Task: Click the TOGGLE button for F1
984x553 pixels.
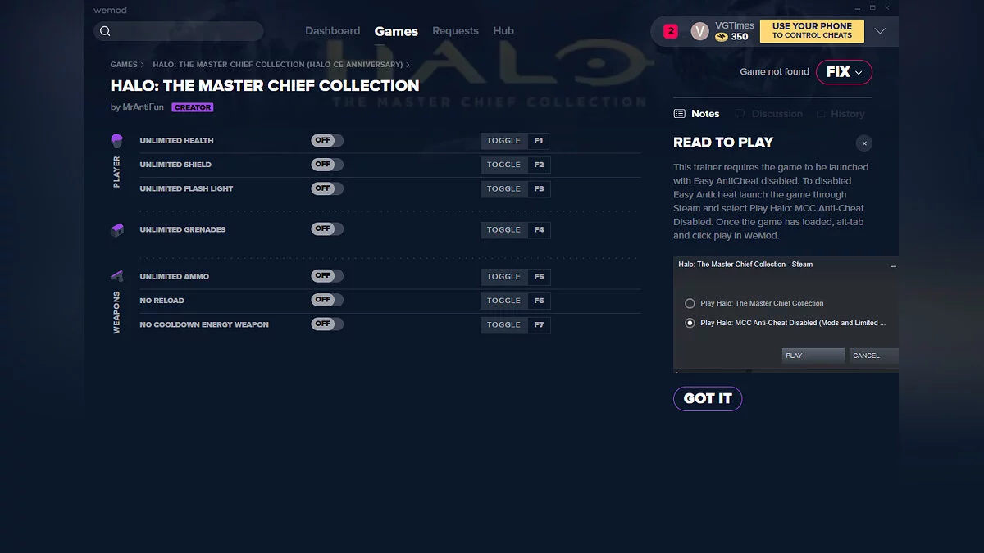Action: tap(503, 141)
